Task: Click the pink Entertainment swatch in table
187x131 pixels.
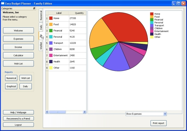Action: tap(51, 55)
